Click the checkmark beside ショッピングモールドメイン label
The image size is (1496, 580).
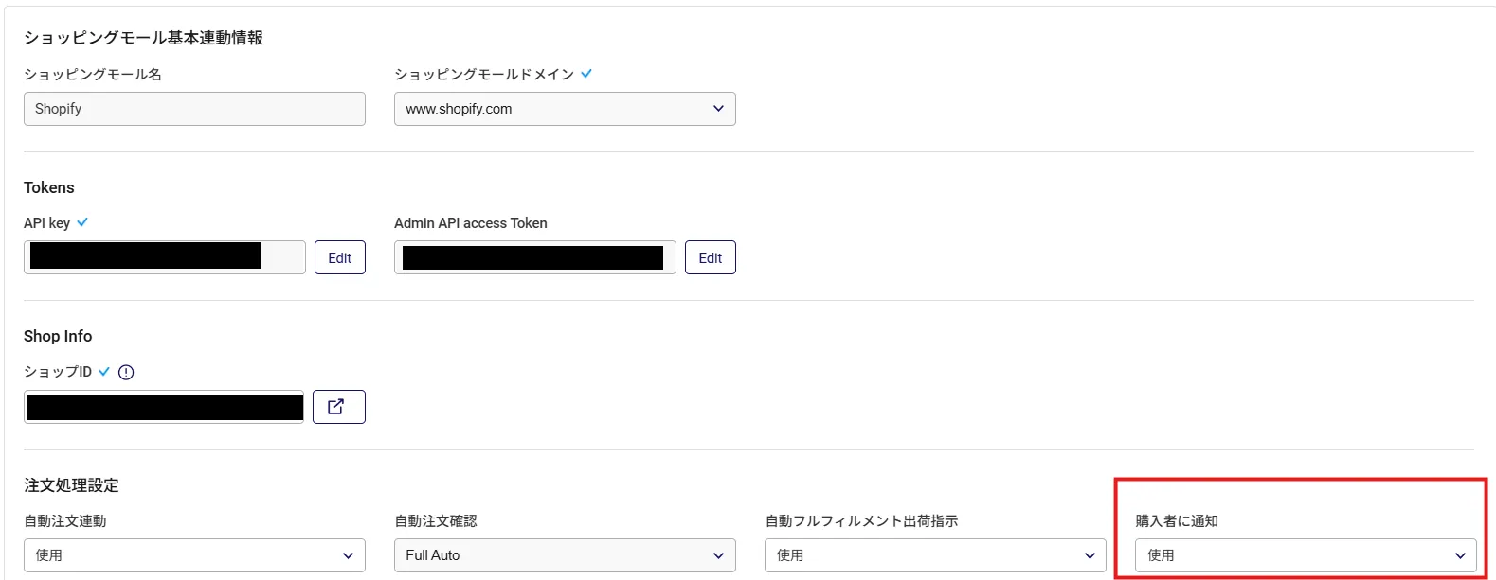(586, 74)
